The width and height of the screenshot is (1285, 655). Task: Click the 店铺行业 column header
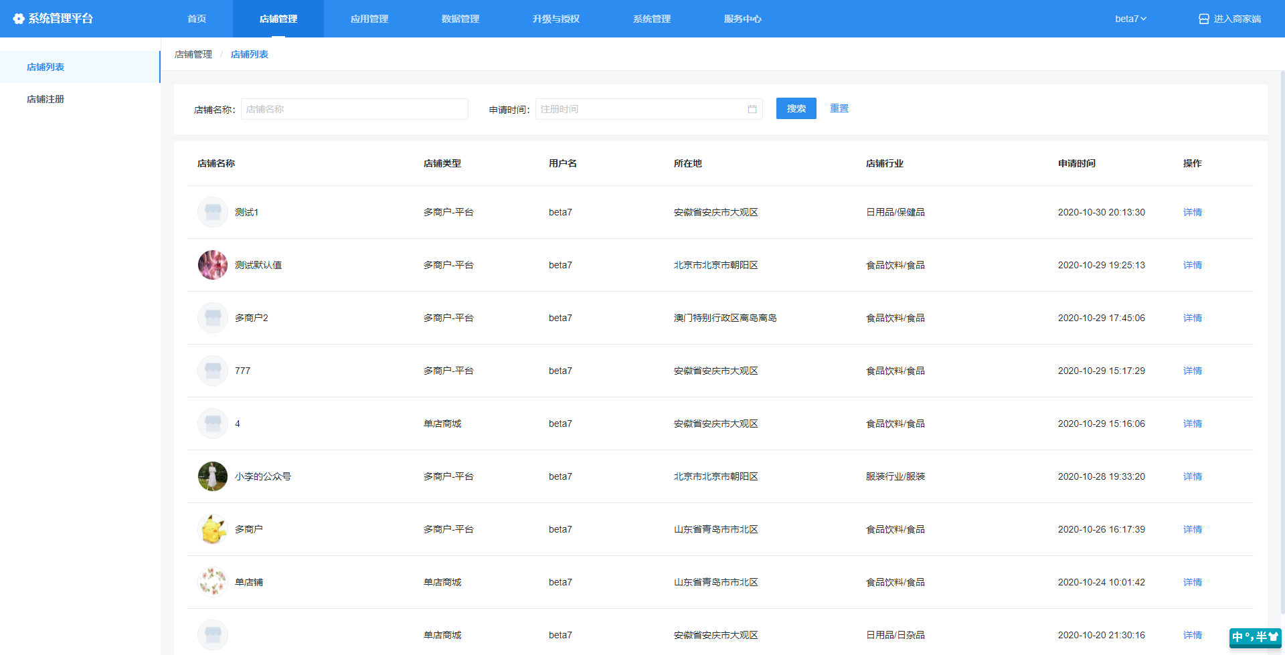point(885,163)
